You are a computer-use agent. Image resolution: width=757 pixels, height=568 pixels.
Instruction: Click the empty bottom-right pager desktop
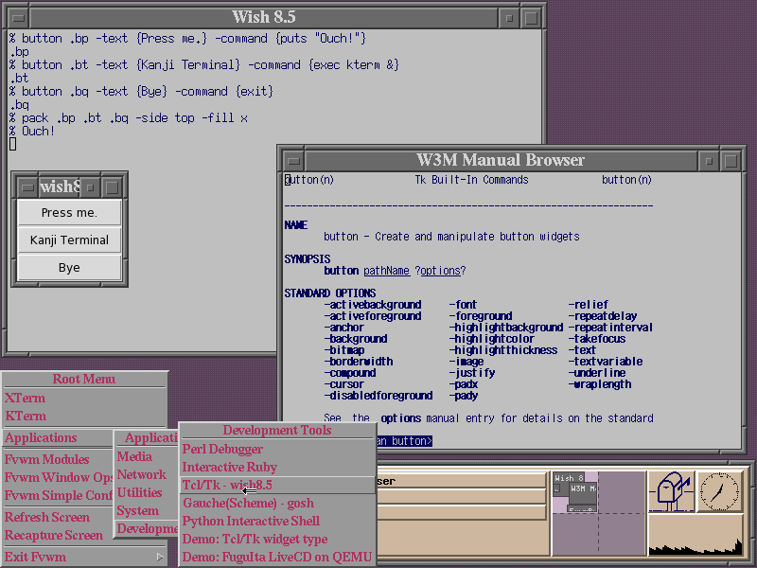click(622, 535)
